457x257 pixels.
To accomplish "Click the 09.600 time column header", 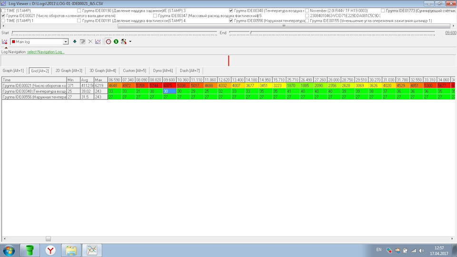I will 169,80.
